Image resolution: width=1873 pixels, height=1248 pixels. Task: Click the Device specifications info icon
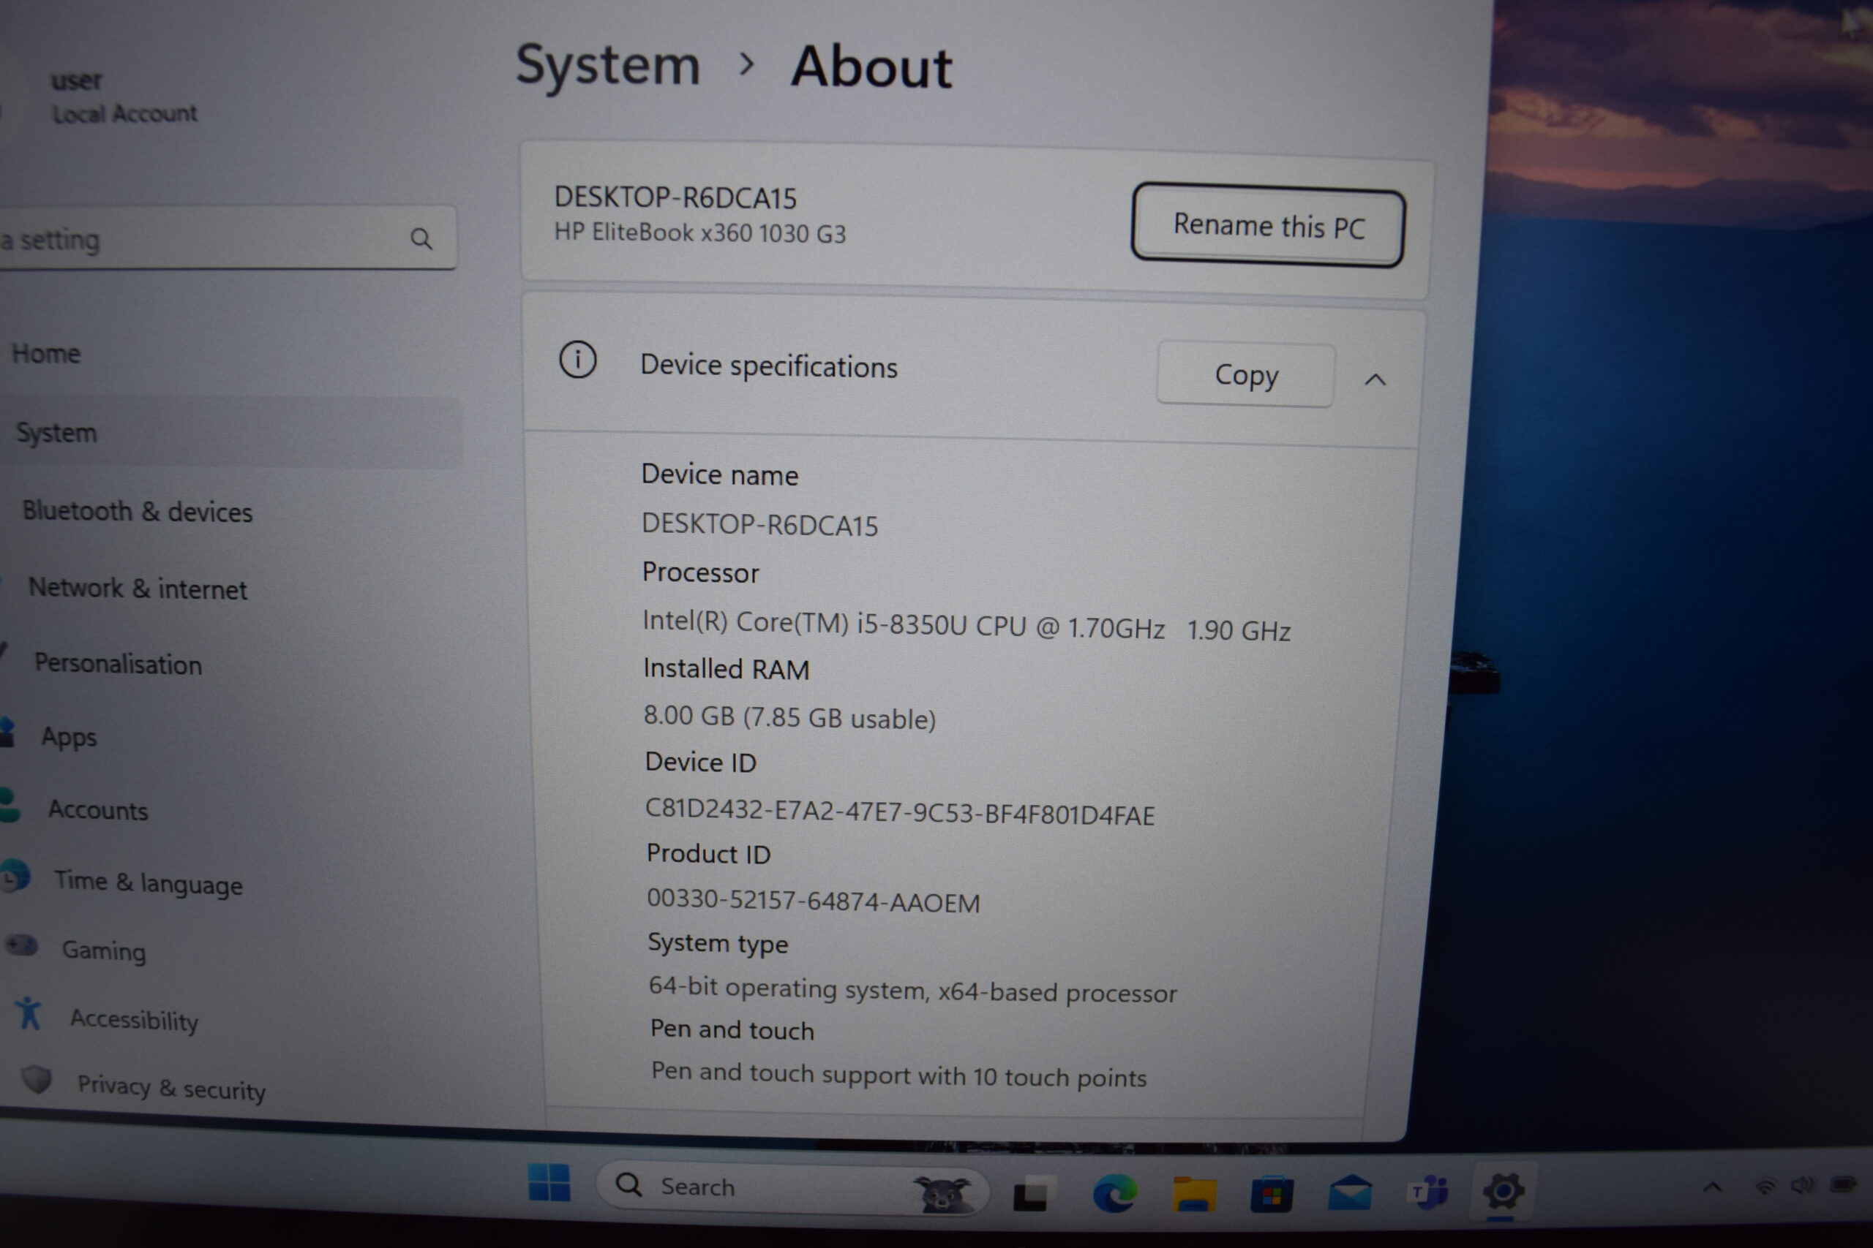coord(577,360)
